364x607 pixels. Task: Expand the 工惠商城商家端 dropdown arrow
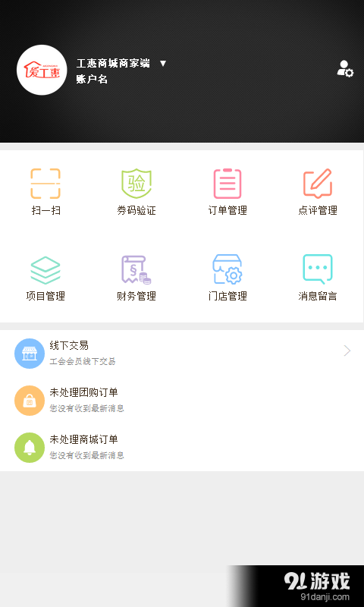pos(163,64)
